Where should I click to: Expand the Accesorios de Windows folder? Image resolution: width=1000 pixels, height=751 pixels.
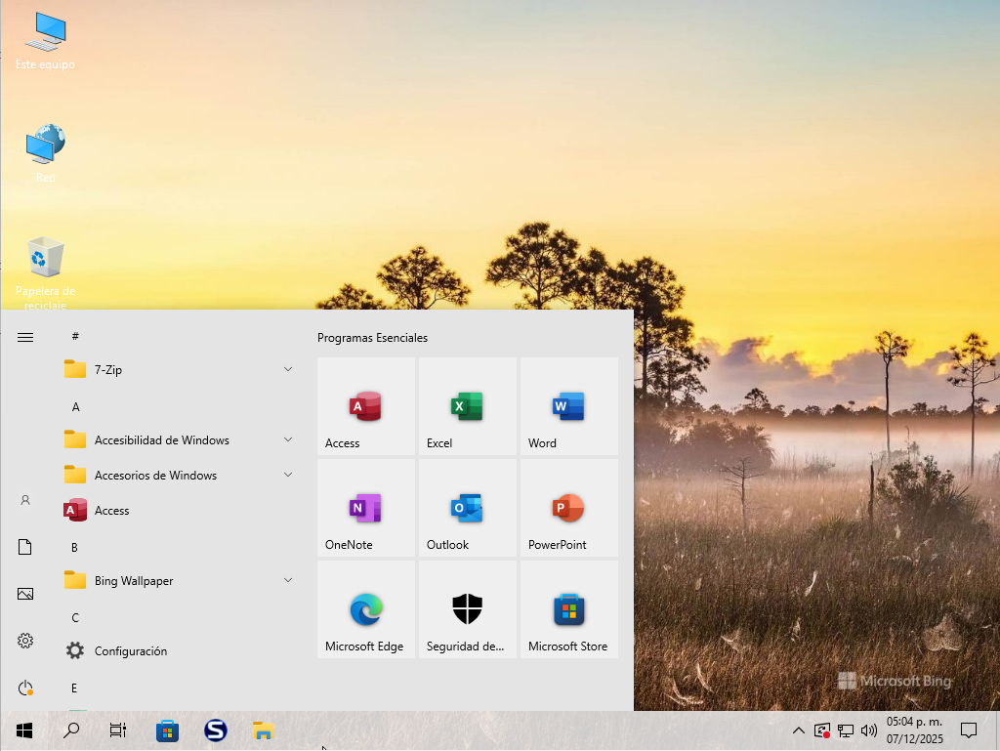coord(288,475)
